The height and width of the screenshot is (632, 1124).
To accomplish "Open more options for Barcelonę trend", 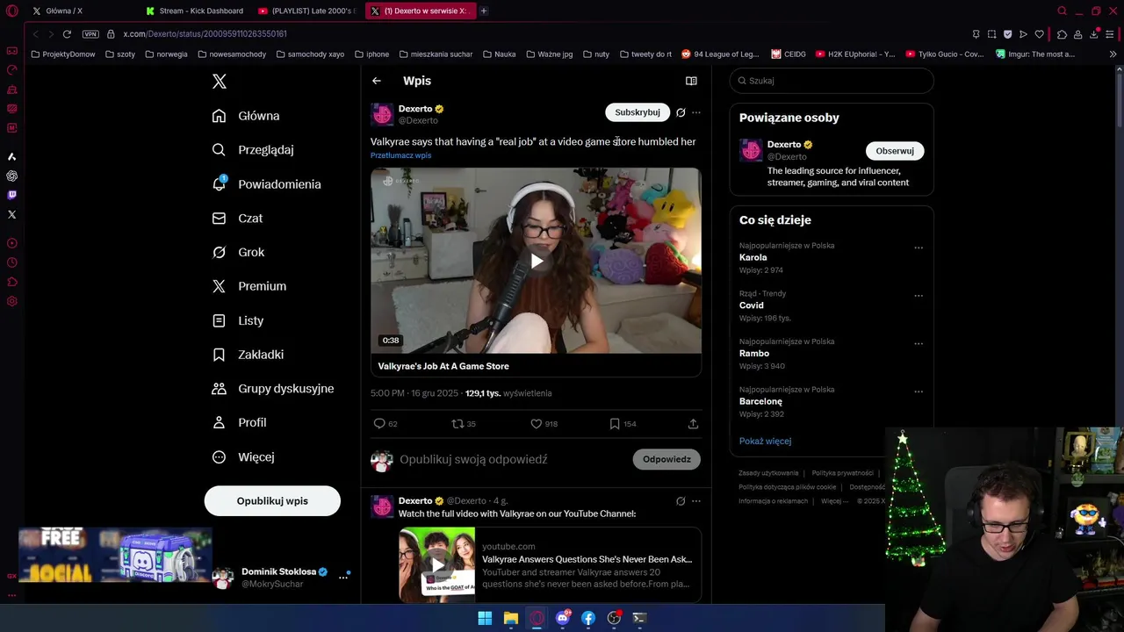I will coord(919,391).
